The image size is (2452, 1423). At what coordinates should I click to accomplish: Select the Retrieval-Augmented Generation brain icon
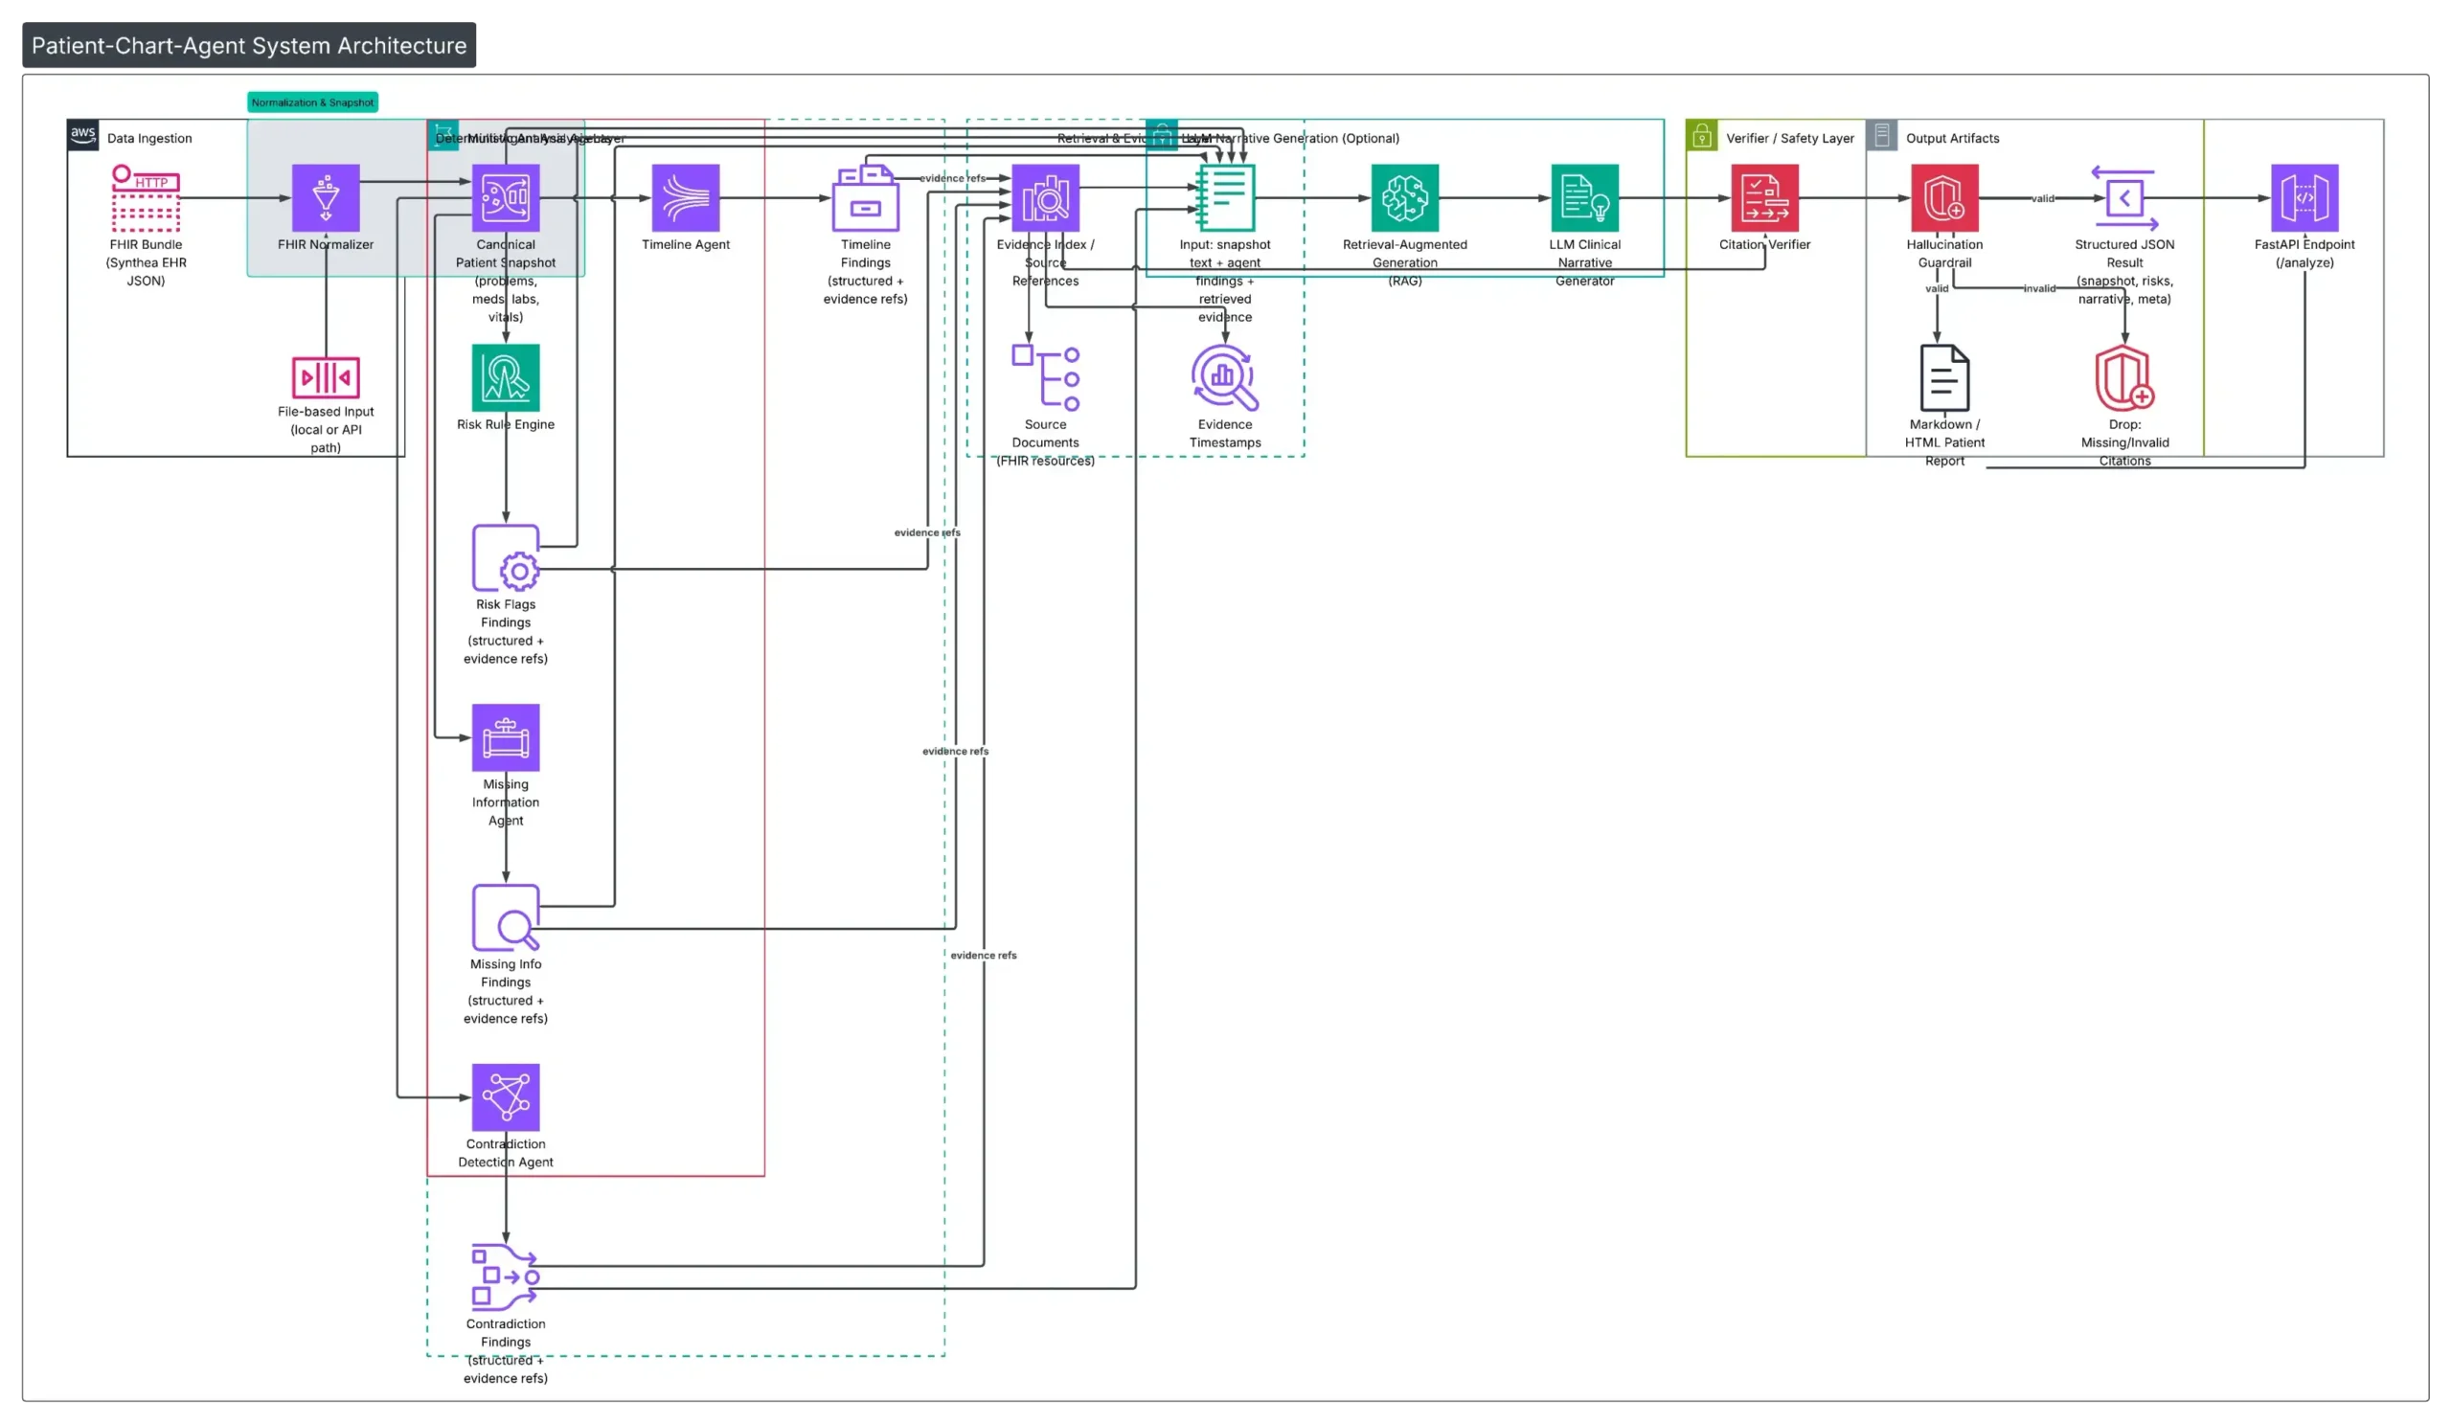coord(1404,197)
